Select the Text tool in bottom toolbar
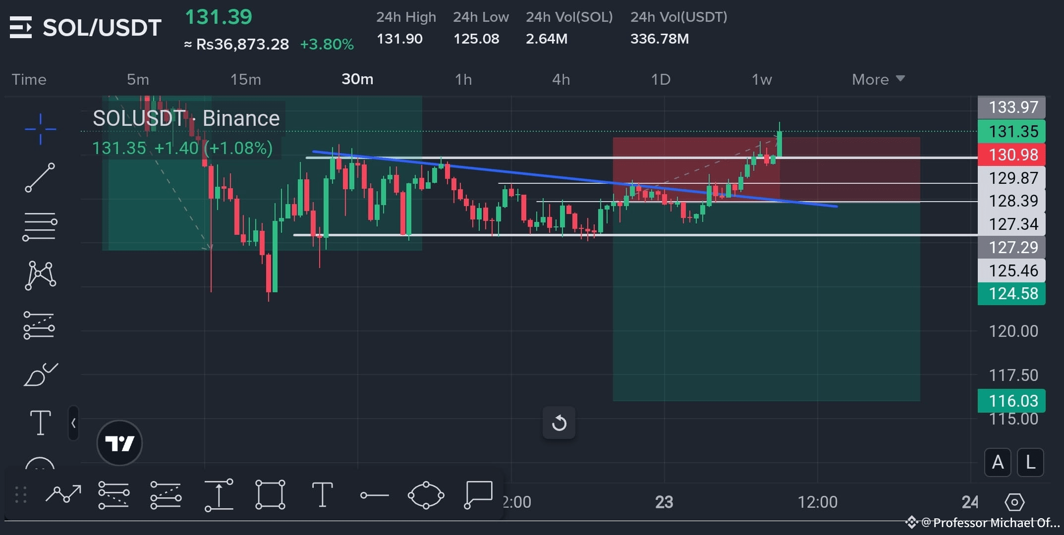This screenshot has height=535, width=1064. 322,494
